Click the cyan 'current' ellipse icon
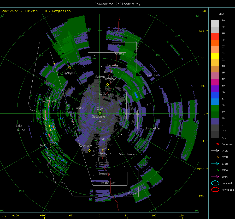The height and width of the screenshot is (219, 235). pyautogui.click(x=215, y=183)
